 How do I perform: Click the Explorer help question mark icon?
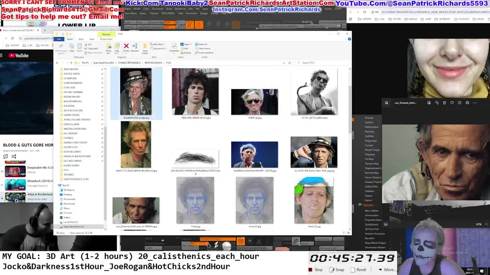pos(349,39)
